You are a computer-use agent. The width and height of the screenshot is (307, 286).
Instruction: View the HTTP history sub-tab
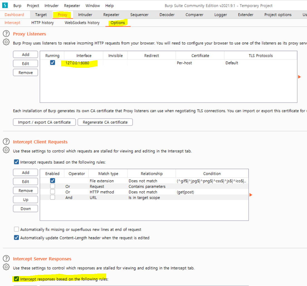pyautogui.click(x=43, y=23)
